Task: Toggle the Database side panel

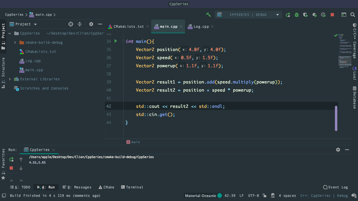Action: point(355,97)
